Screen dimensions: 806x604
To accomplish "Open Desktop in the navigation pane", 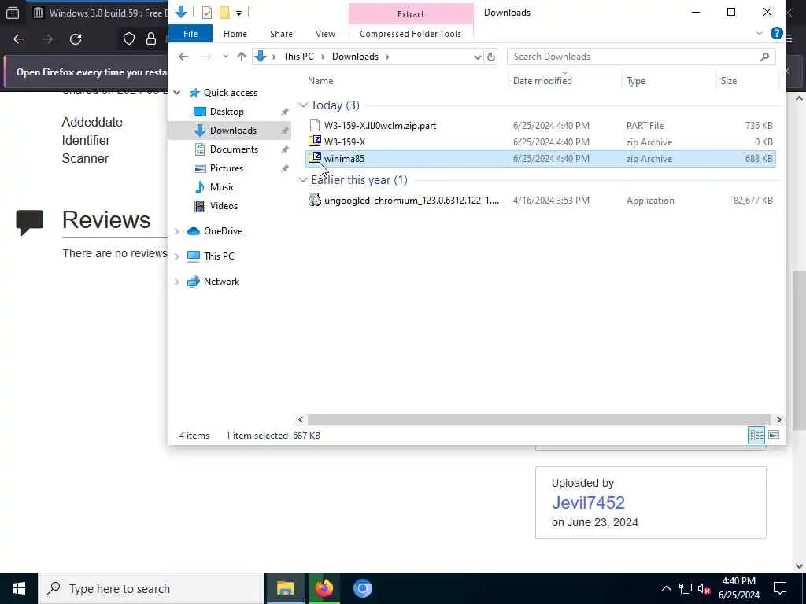I will click(227, 112).
